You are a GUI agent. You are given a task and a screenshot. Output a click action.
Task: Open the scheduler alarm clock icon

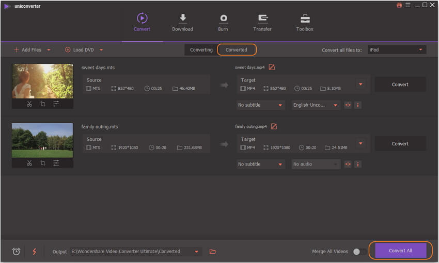point(16,252)
